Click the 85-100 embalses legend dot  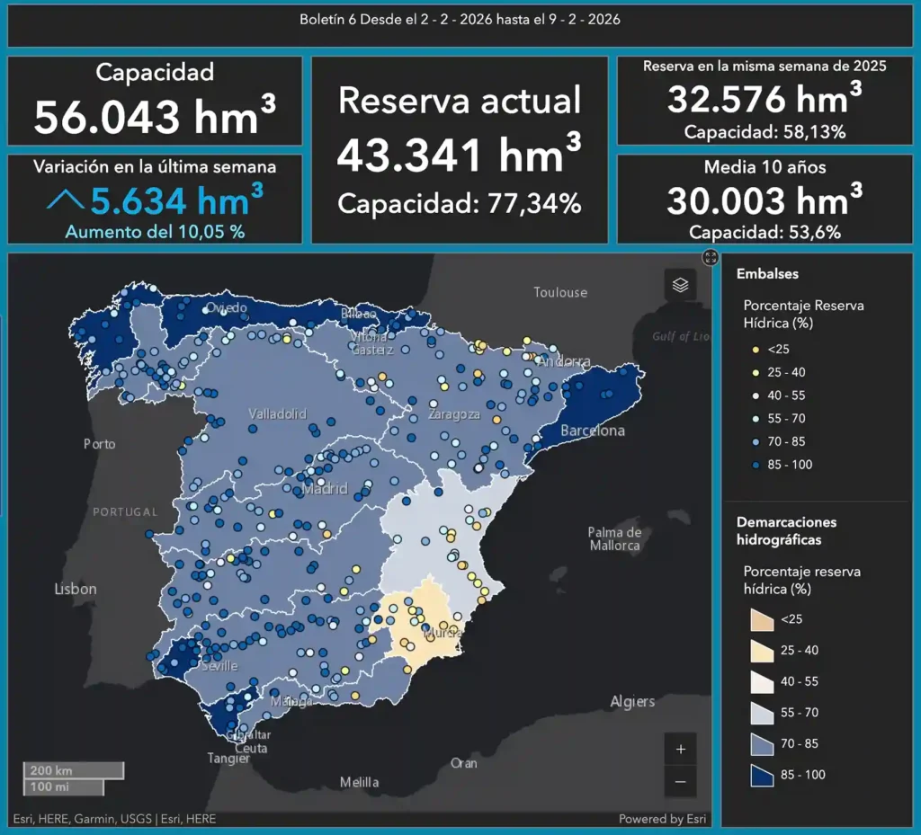(755, 465)
